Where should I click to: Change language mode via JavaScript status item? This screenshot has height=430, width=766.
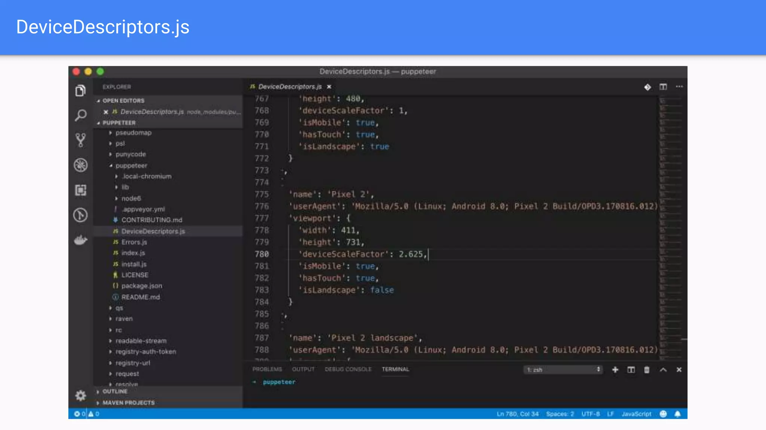[637, 414]
